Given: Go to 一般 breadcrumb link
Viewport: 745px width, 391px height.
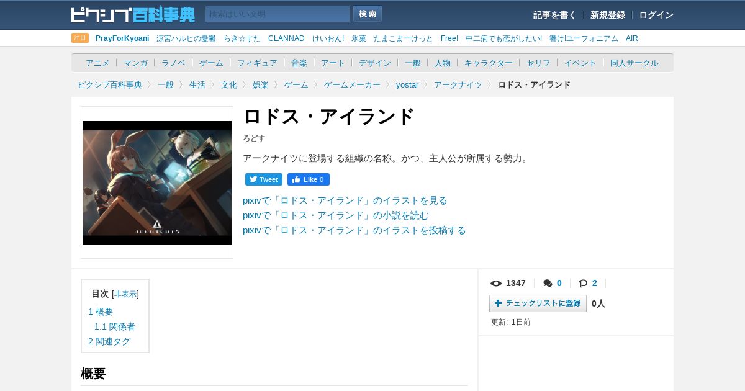Looking at the screenshot, I should point(166,84).
